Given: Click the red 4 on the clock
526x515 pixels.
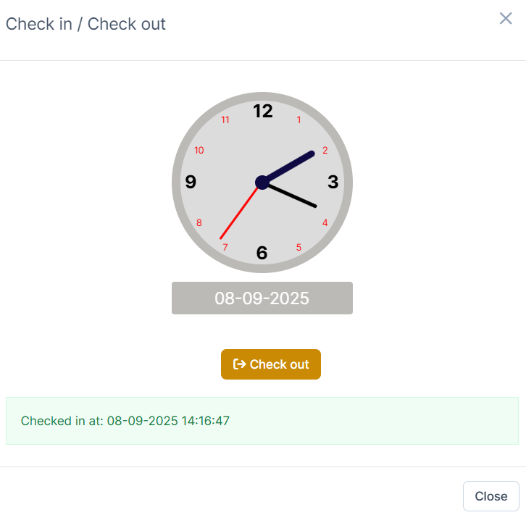Looking at the screenshot, I should (325, 222).
